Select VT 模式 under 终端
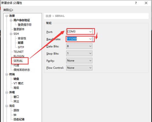 (x=19, y=83)
